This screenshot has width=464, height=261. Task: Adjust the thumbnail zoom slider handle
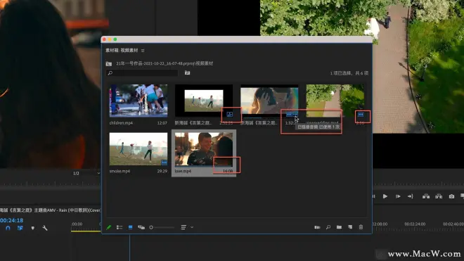click(151, 227)
